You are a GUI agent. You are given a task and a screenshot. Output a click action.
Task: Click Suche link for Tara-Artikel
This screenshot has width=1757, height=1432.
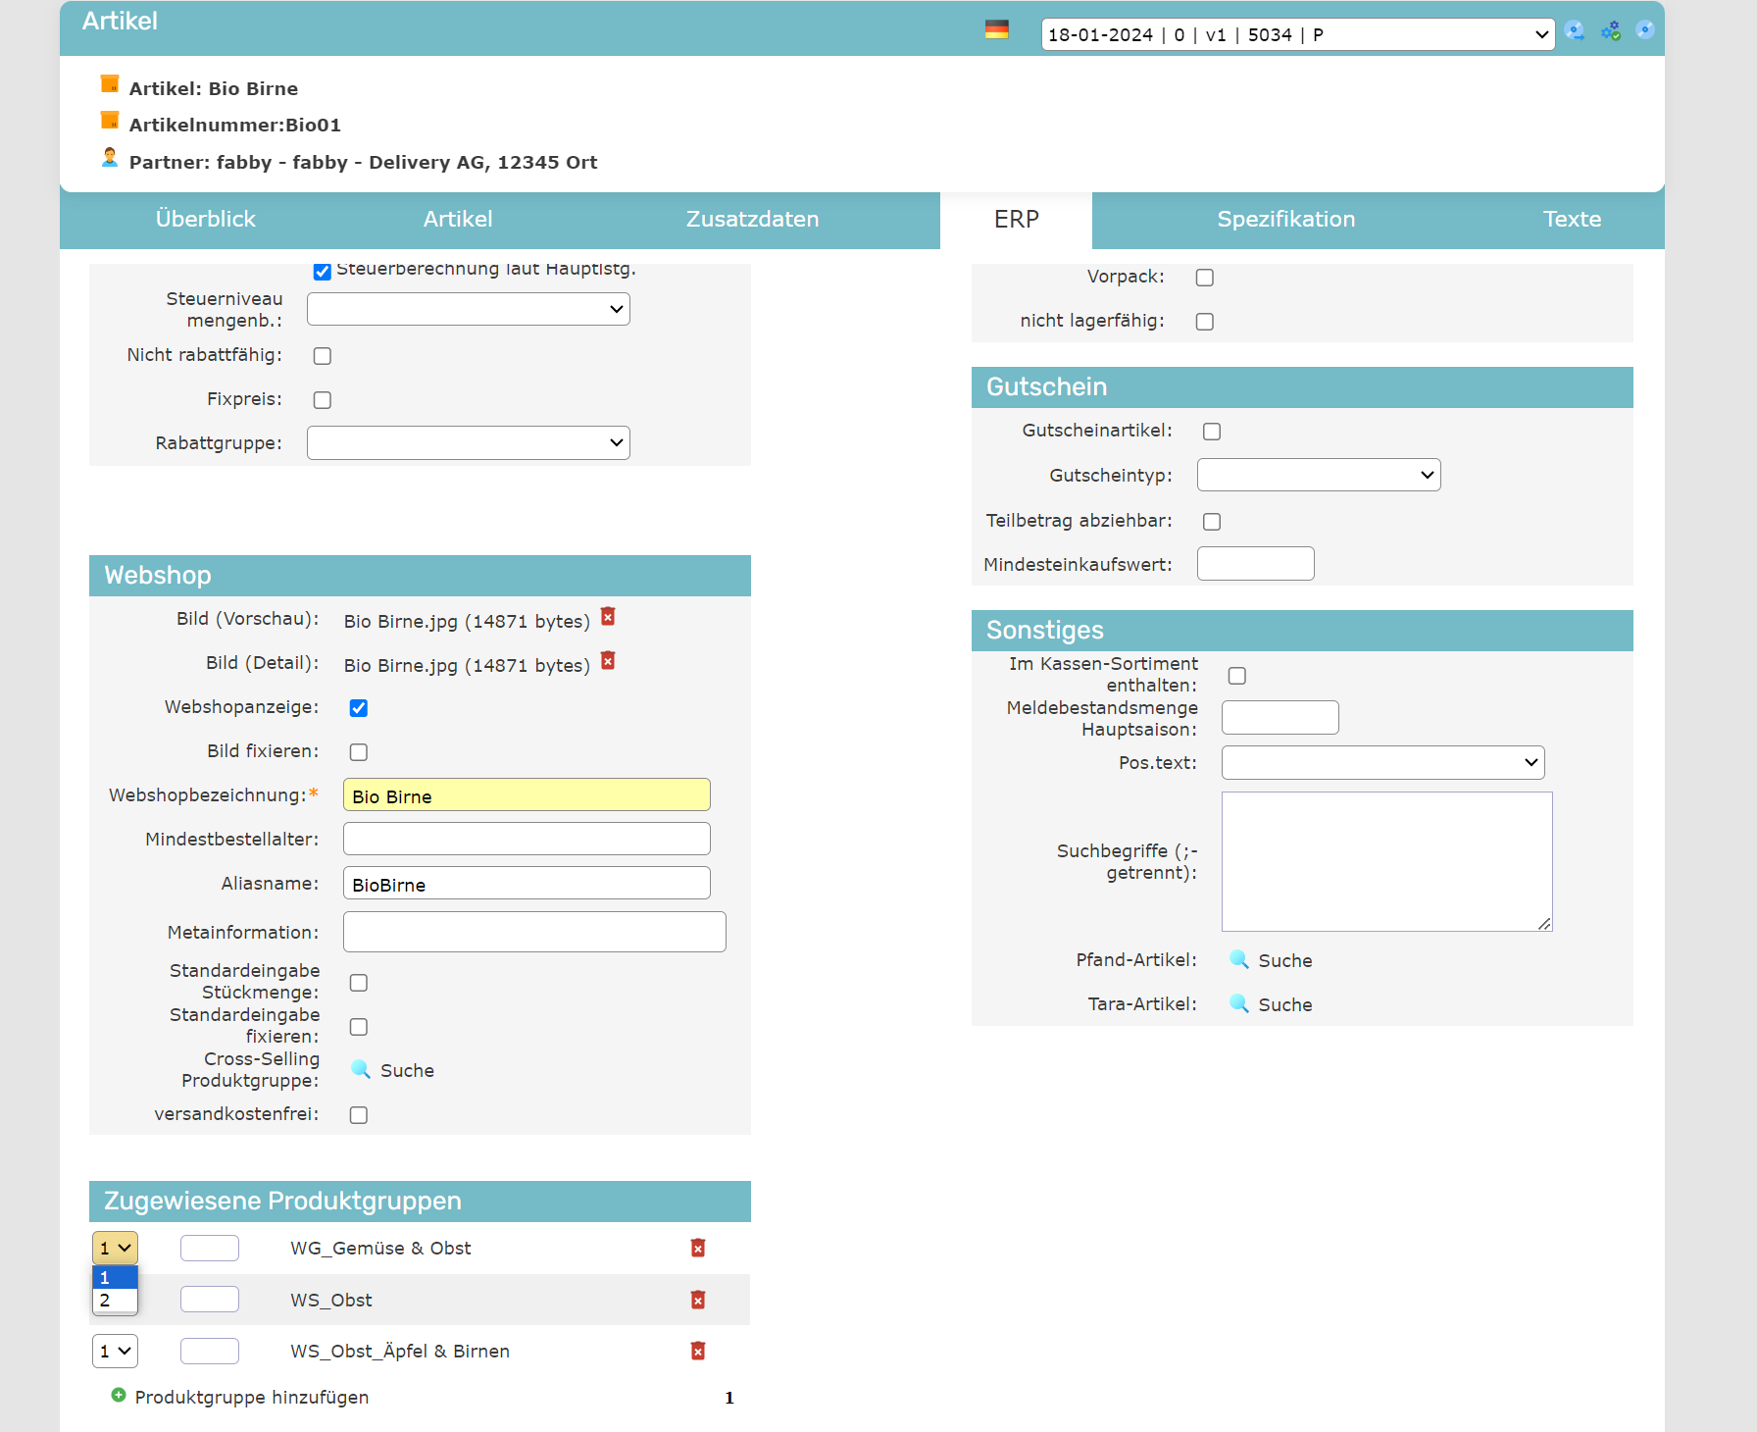(x=1284, y=1004)
